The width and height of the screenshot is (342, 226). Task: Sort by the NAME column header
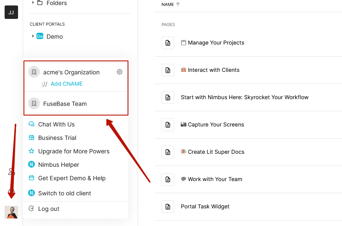click(168, 4)
